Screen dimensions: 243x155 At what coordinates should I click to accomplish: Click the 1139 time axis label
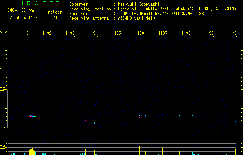coord(209,33)
